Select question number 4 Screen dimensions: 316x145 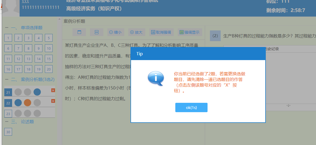tap(38, 38)
